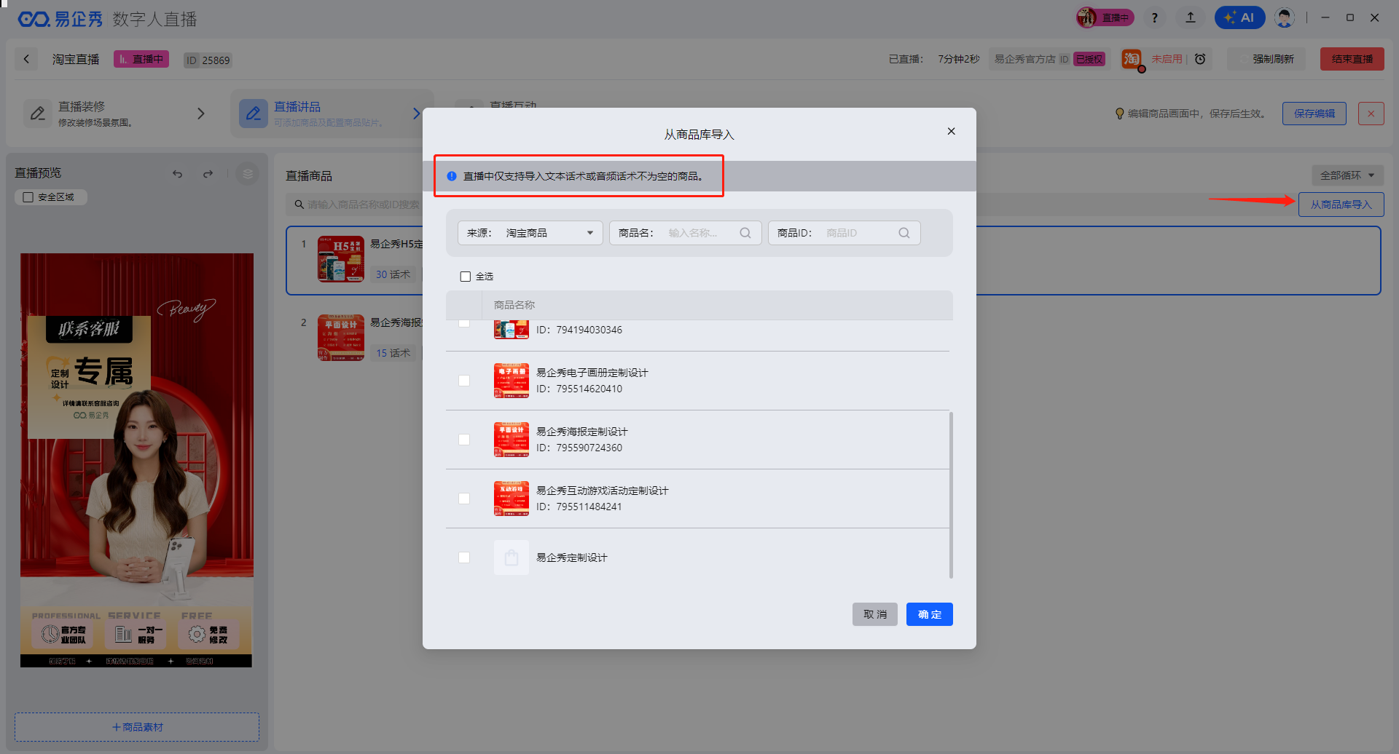
Task: Open the 来源 淘宝商品 dropdown
Action: coord(530,233)
